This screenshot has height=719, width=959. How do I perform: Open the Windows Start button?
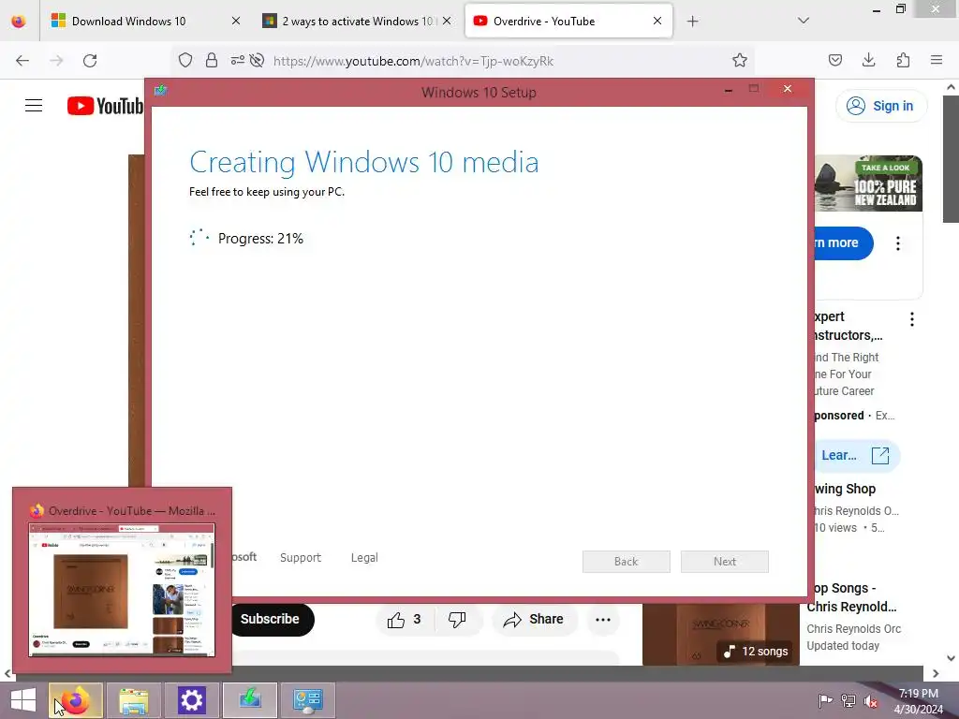coord(23,700)
